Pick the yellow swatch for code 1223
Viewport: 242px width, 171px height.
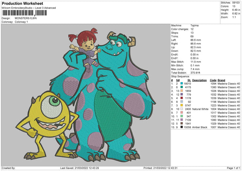181,105
